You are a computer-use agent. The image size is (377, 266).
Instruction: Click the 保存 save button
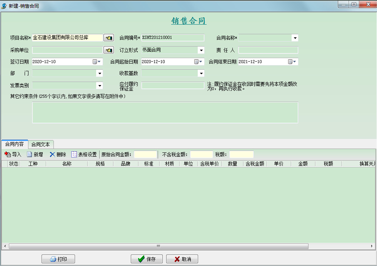click(x=147, y=259)
